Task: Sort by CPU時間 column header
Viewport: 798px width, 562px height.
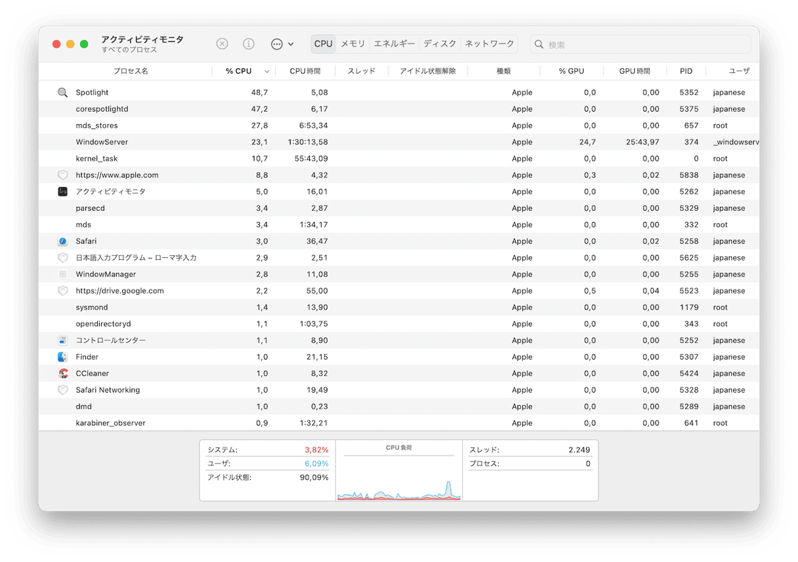Action: 305,71
